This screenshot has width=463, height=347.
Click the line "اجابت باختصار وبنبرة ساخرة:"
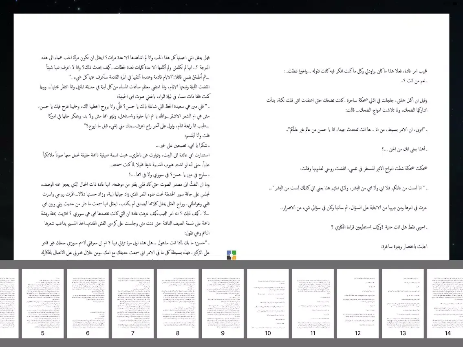tap(404, 246)
